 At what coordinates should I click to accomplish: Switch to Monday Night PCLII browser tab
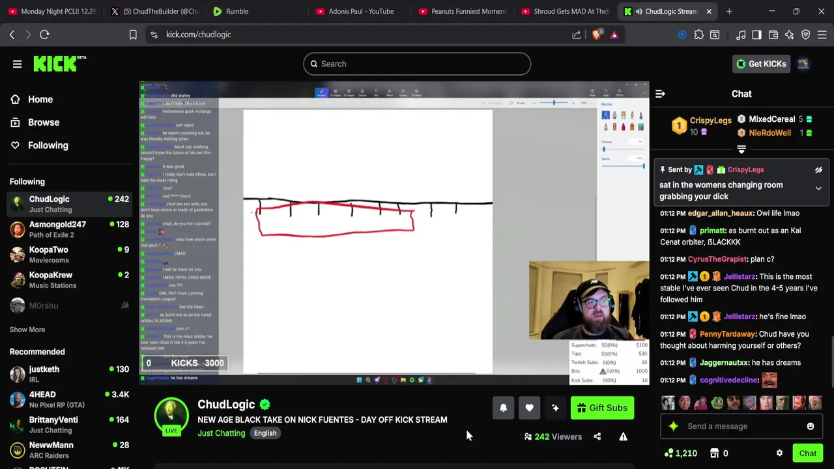pyautogui.click(x=52, y=11)
